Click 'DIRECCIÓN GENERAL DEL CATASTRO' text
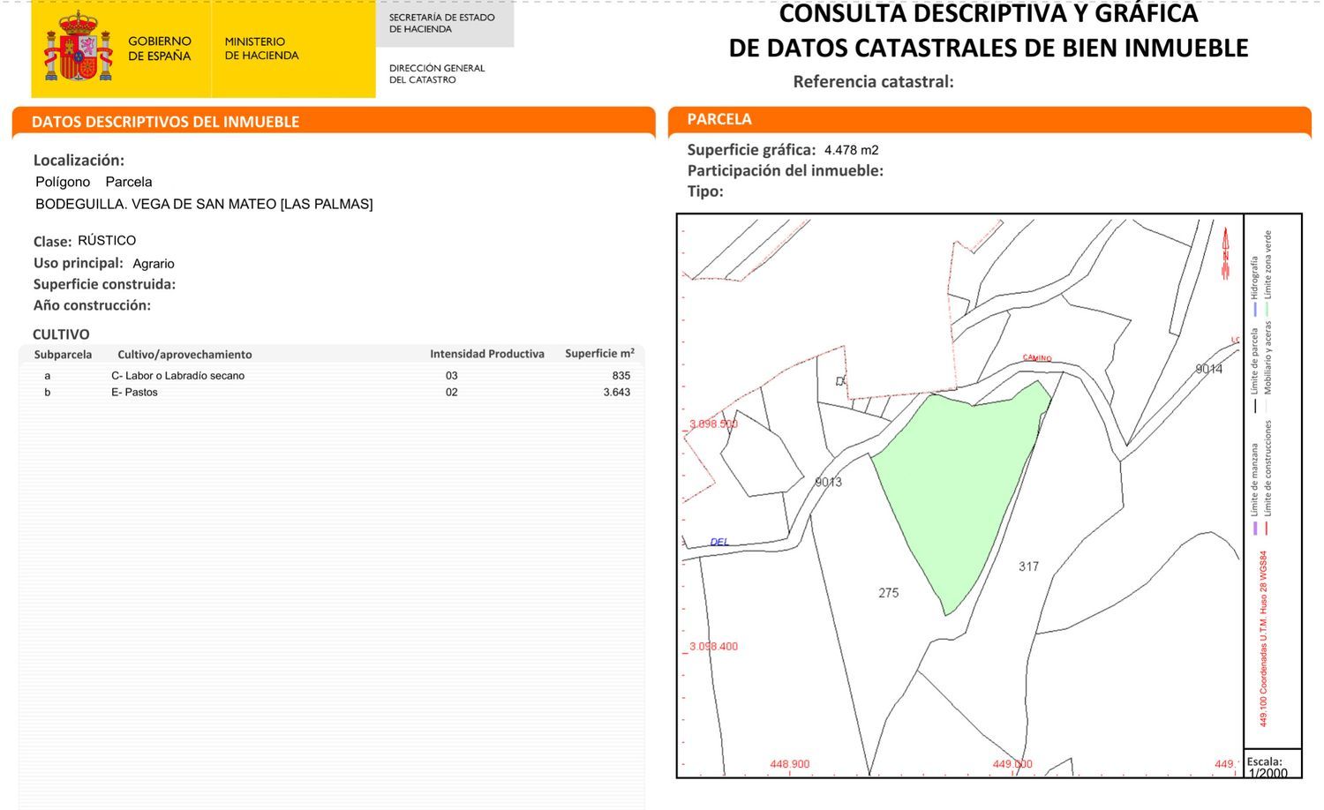 click(x=437, y=73)
